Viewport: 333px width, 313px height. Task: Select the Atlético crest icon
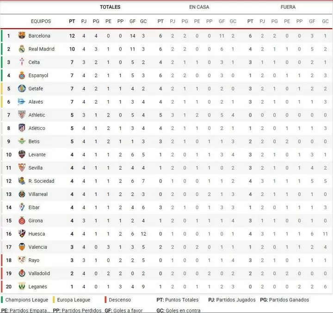coord(22,128)
